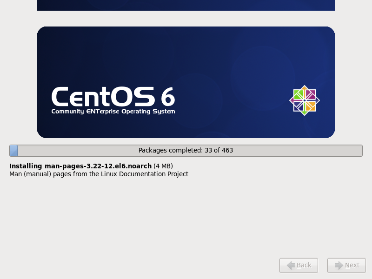The image size is (372, 279).
Task: Click the orange square in the CentOS logo
Action: coord(311,106)
